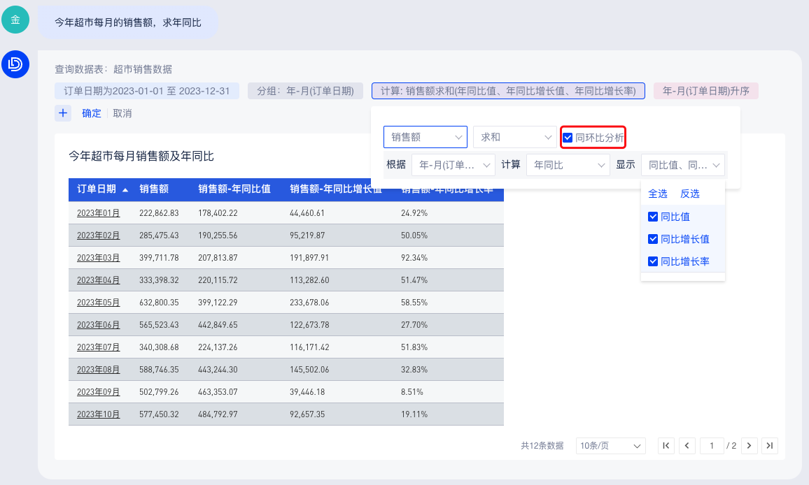Screen dimensions: 809x485
Task: Click the page number input field
Action: [x=712, y=446]
